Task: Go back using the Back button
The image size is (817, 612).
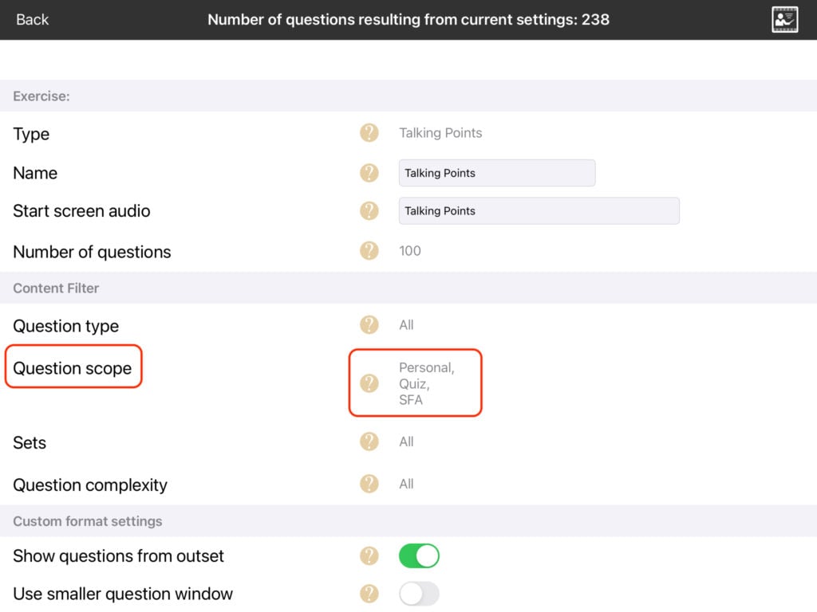Action: tap(32, 20)
